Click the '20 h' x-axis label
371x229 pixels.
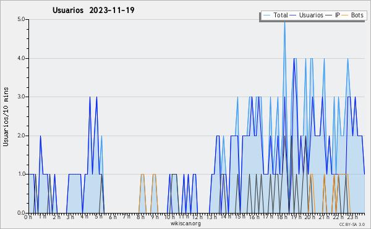click(310, 217)
